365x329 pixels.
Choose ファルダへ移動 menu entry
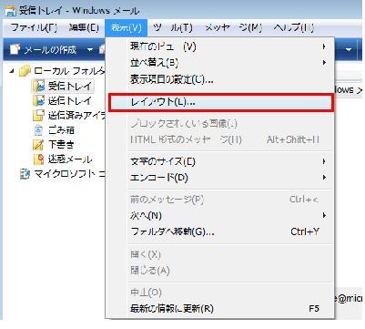[x=220, y=231]
